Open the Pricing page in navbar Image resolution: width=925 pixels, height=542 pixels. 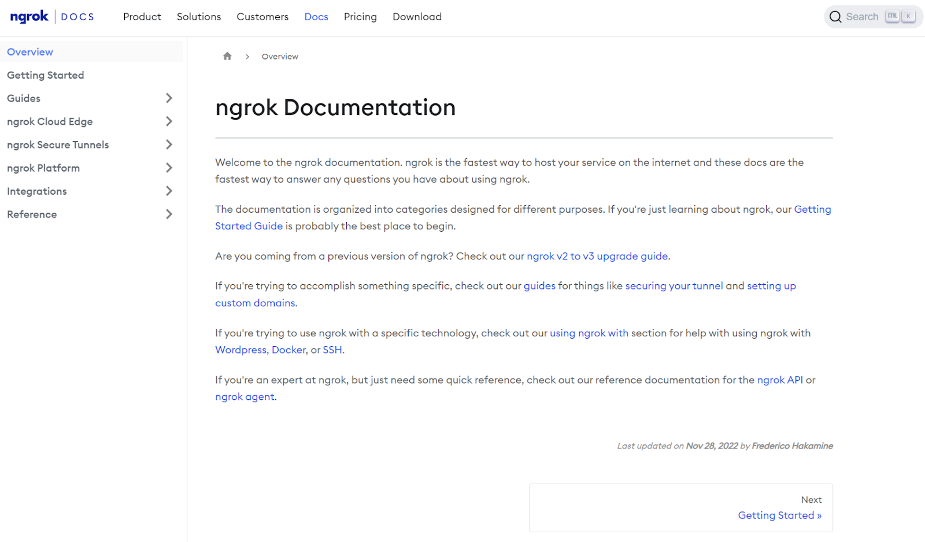tap(360, 17)
